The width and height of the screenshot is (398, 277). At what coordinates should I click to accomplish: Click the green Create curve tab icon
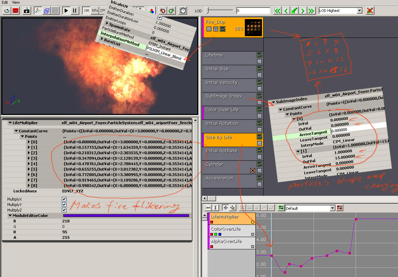tap(281, 208)
